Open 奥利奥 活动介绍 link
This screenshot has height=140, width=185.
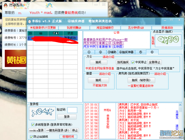coord(160,74)
